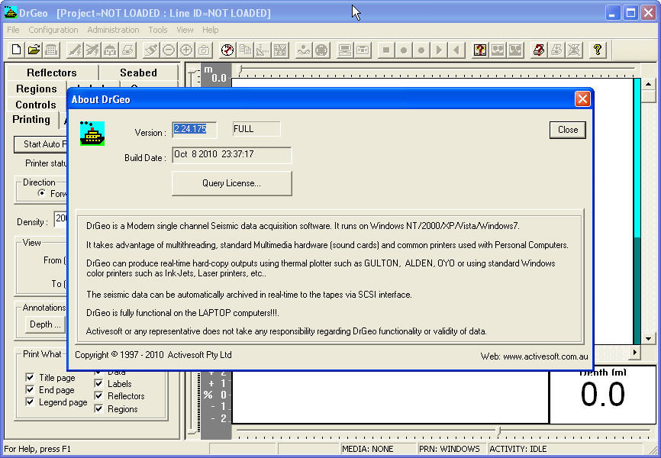Screen dimensions: 661x458
Task: Click the Depth ... annotations button
Action: pyautogui.click(x=45, y=324)
